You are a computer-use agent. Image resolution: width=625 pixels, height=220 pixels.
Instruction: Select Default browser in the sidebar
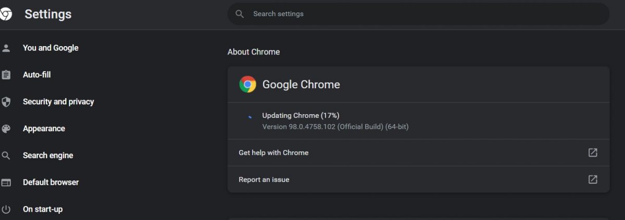[x=51, y=183]
